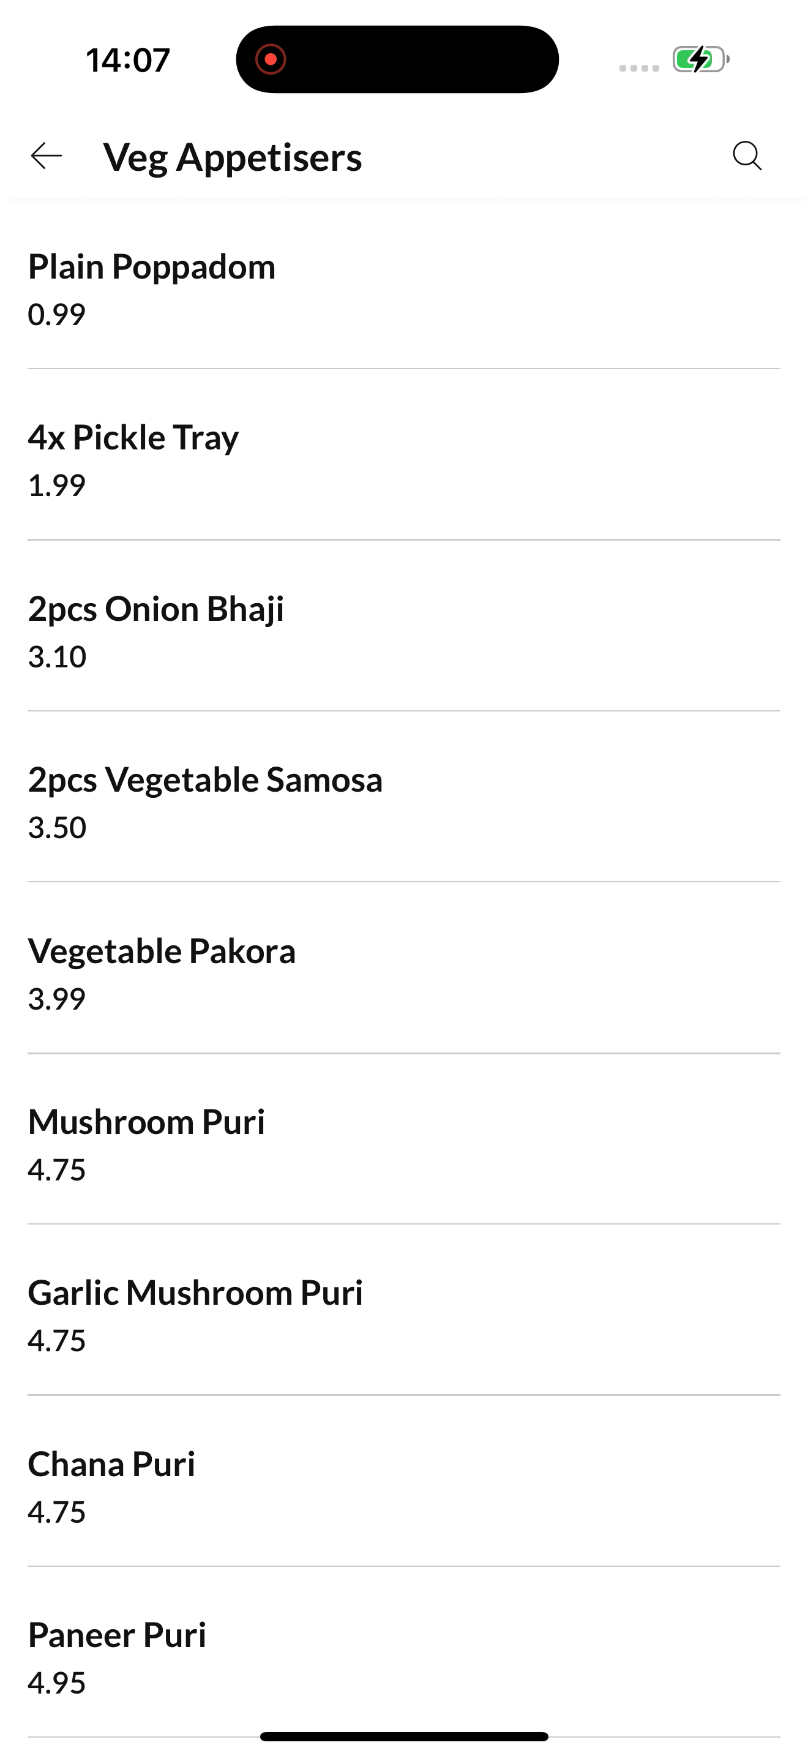Tap the 0.99 price under Plain Poppadom

56,314
